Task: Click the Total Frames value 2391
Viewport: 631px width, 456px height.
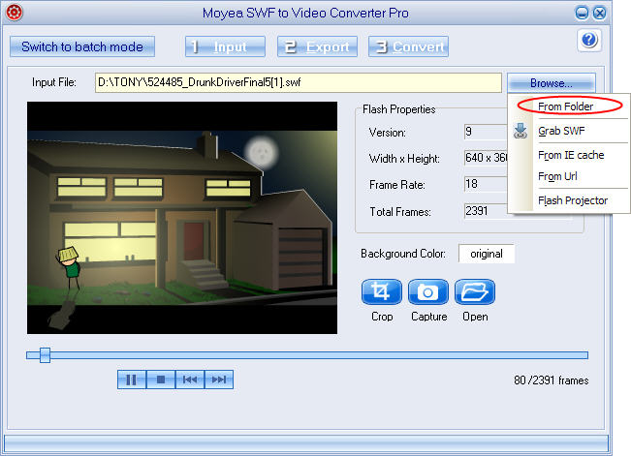Action: [486, 211]
